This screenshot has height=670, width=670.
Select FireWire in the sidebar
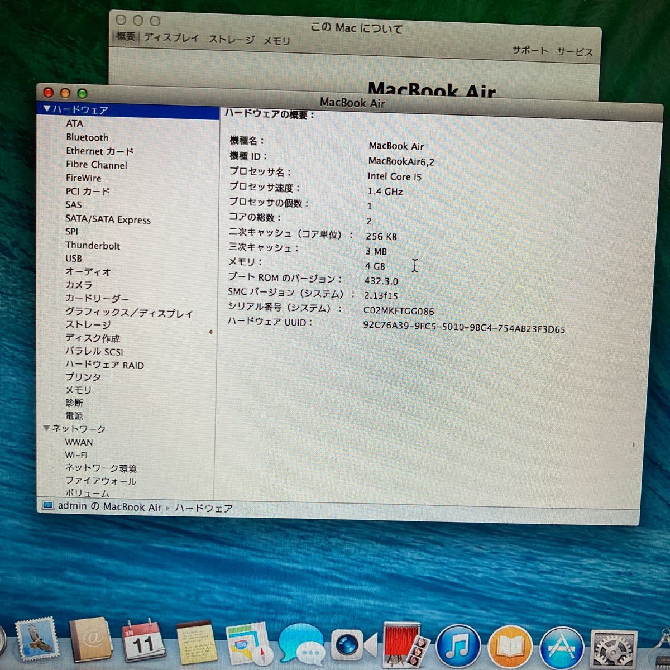point(84,178)
